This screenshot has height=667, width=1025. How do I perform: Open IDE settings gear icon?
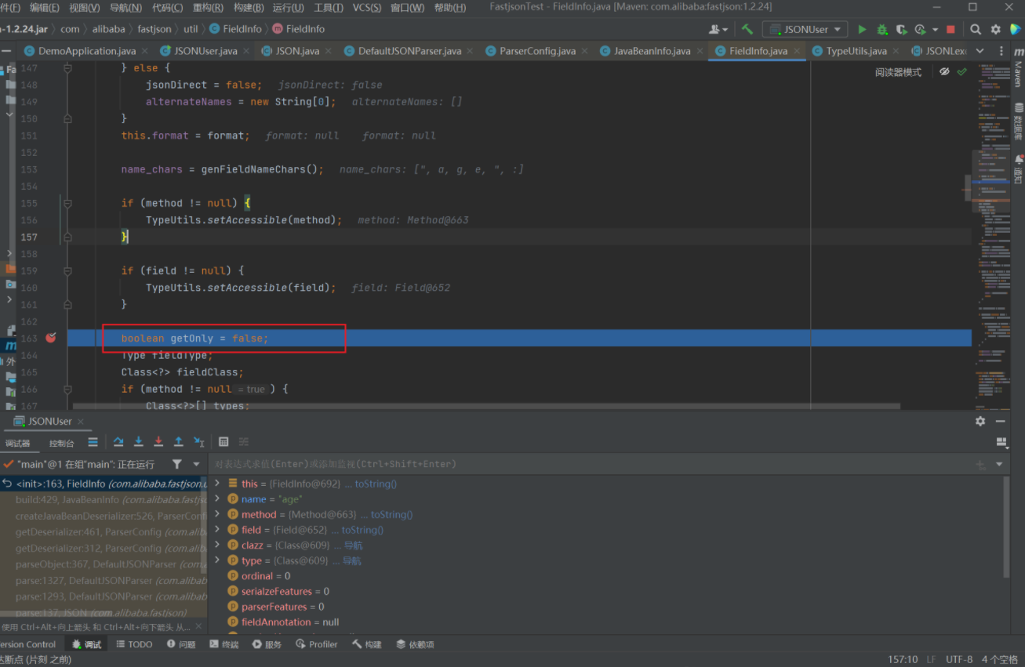tap(996, 29)
